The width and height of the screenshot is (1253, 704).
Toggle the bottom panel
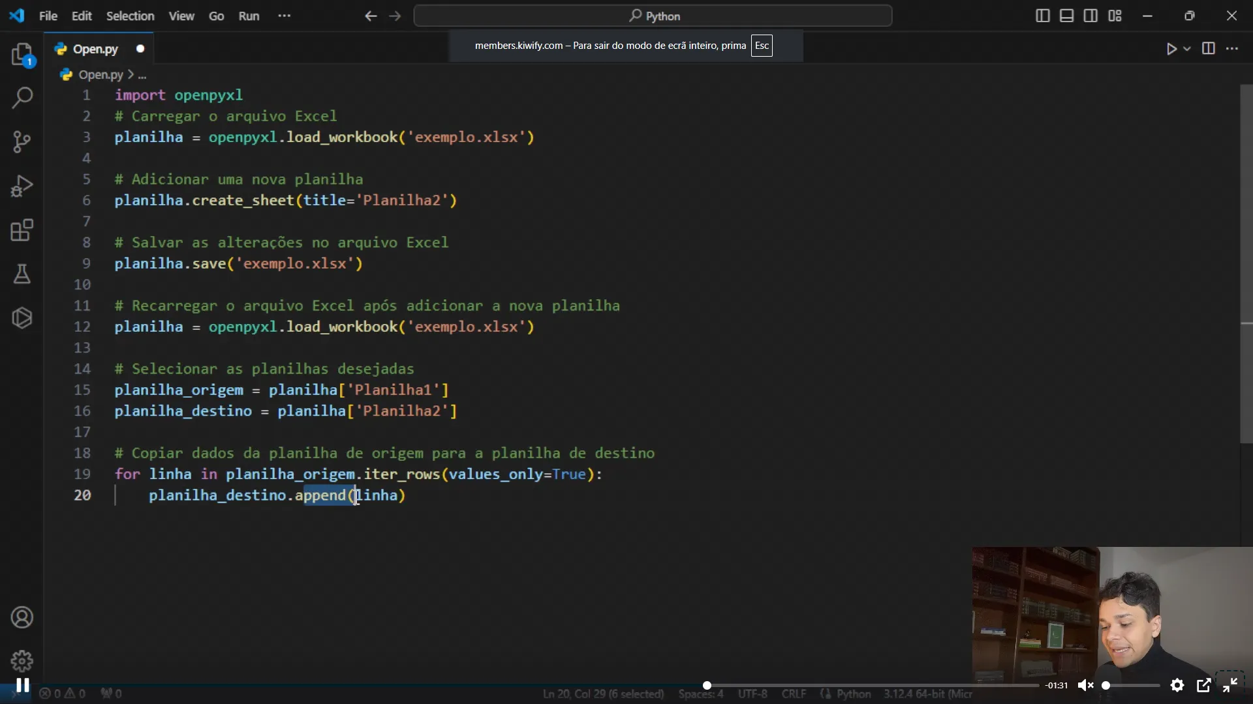click(1067, 16)
